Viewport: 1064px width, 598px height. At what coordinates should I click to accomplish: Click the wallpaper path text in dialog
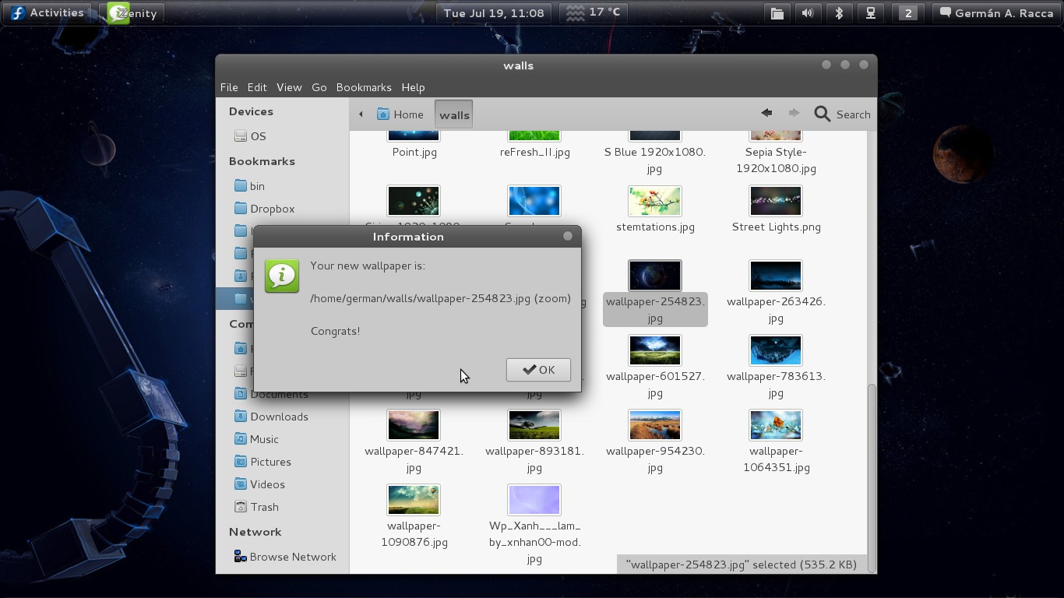[440, 298]
